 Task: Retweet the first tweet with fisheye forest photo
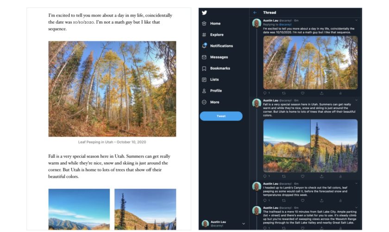pos(284,93)
